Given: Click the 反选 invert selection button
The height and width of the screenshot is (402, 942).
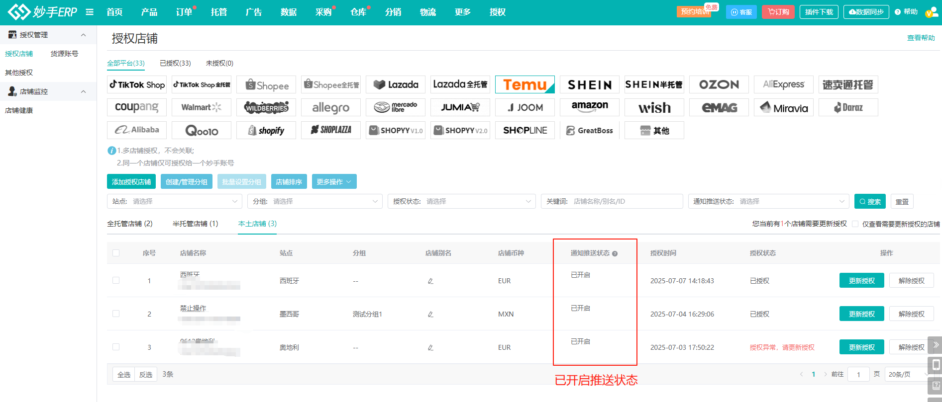Looking at the screenshot, I should click(146, 374).
